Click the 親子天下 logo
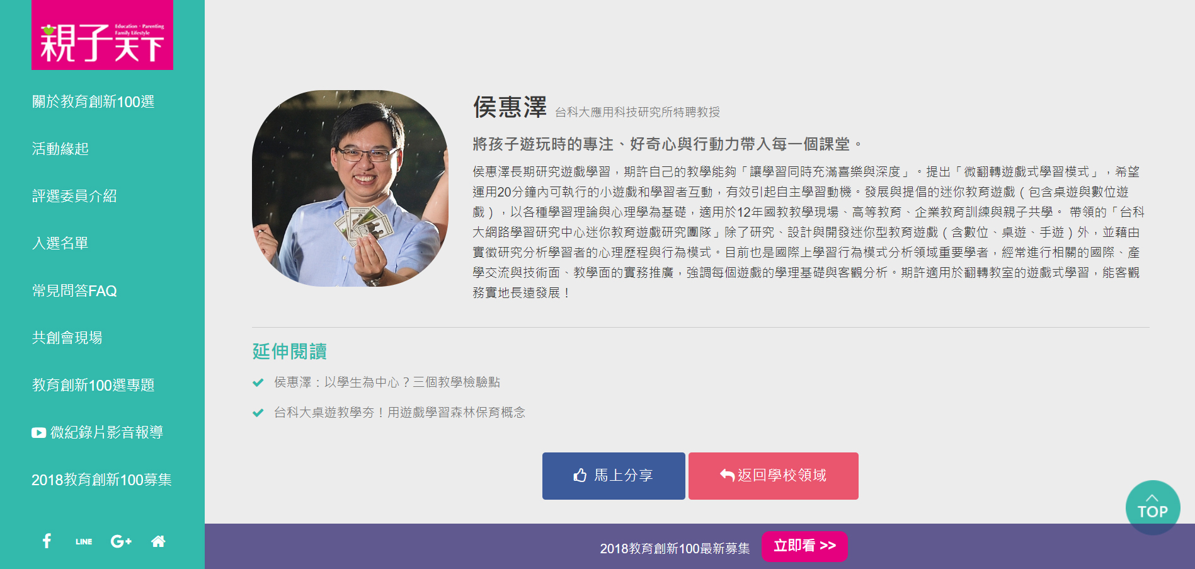Image resolution: width=1195 pixels, height=569 pixels. coord(102,35)
